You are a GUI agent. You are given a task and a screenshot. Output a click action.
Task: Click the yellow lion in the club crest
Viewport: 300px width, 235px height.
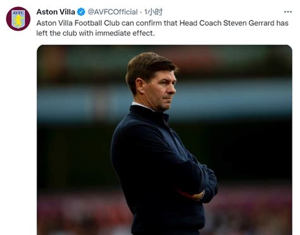click(x=18, y=21)
